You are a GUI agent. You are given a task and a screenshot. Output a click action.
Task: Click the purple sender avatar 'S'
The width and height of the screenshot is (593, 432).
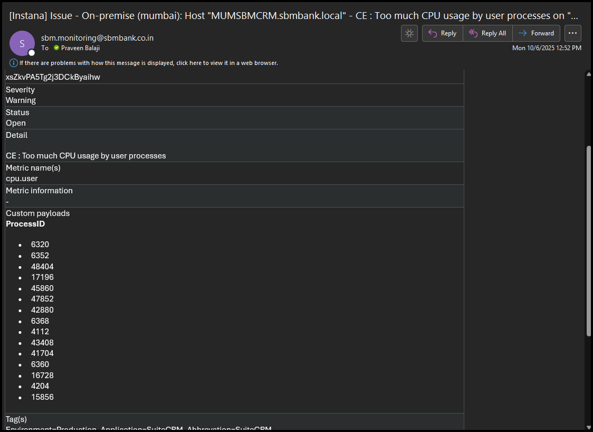pyautogui.click(x=22, y=43)
